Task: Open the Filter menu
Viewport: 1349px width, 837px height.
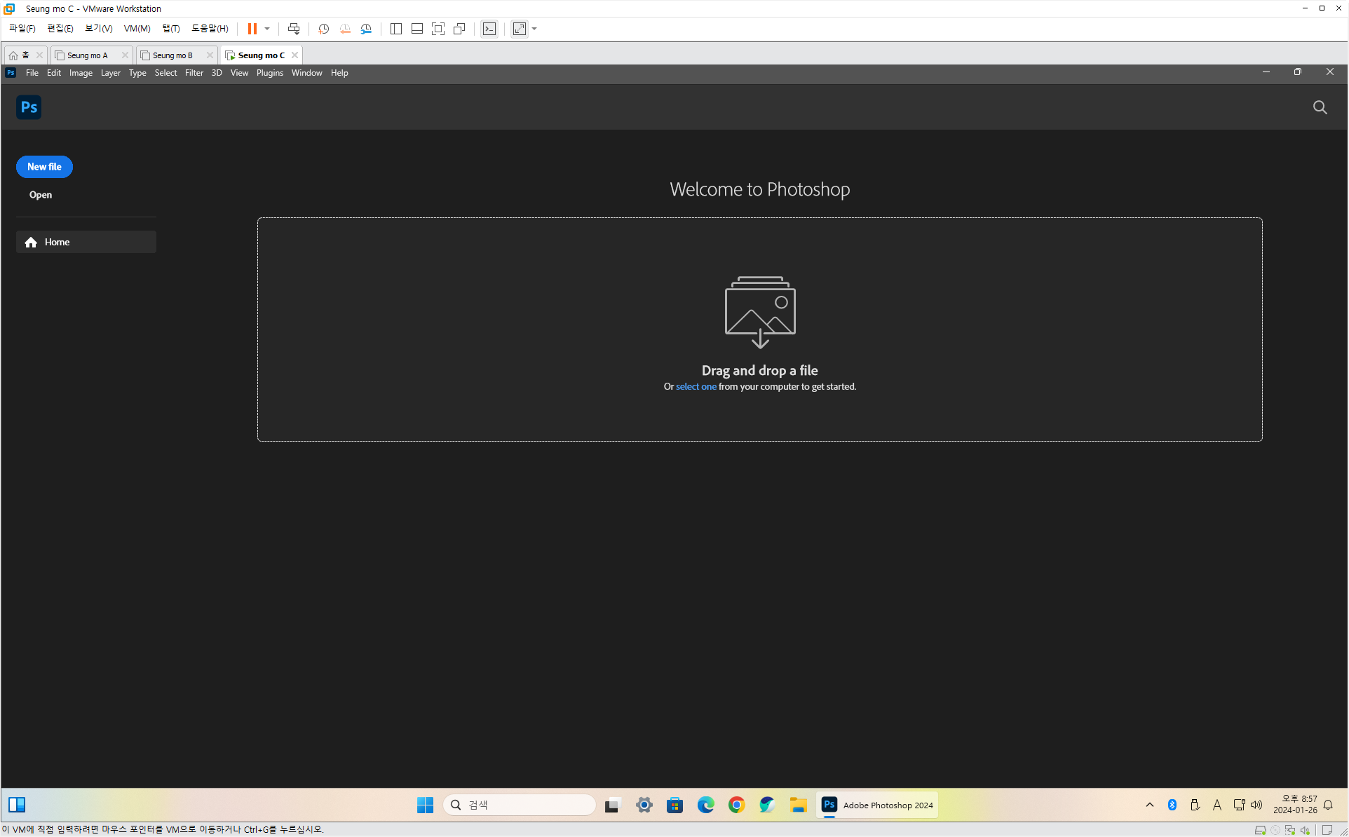Action: (x=194, y=73)
